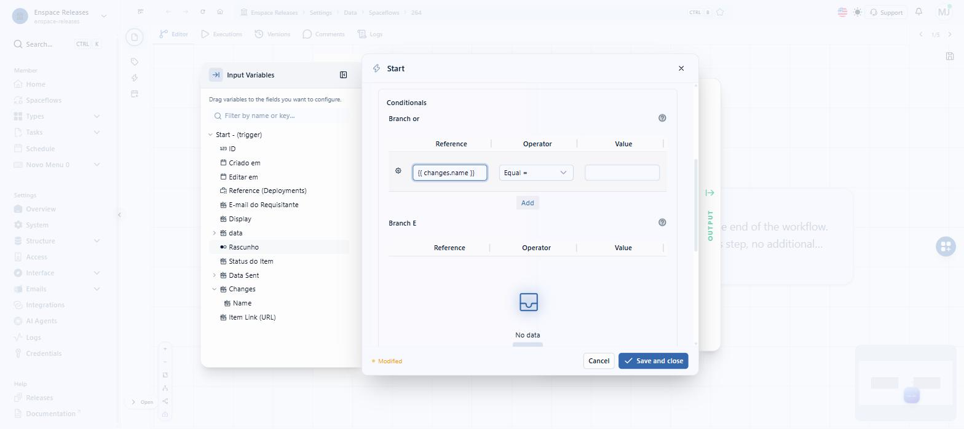Open the Documentation link
The height and width of the screenshot is (429, 964).
click(x=47, y=414)
